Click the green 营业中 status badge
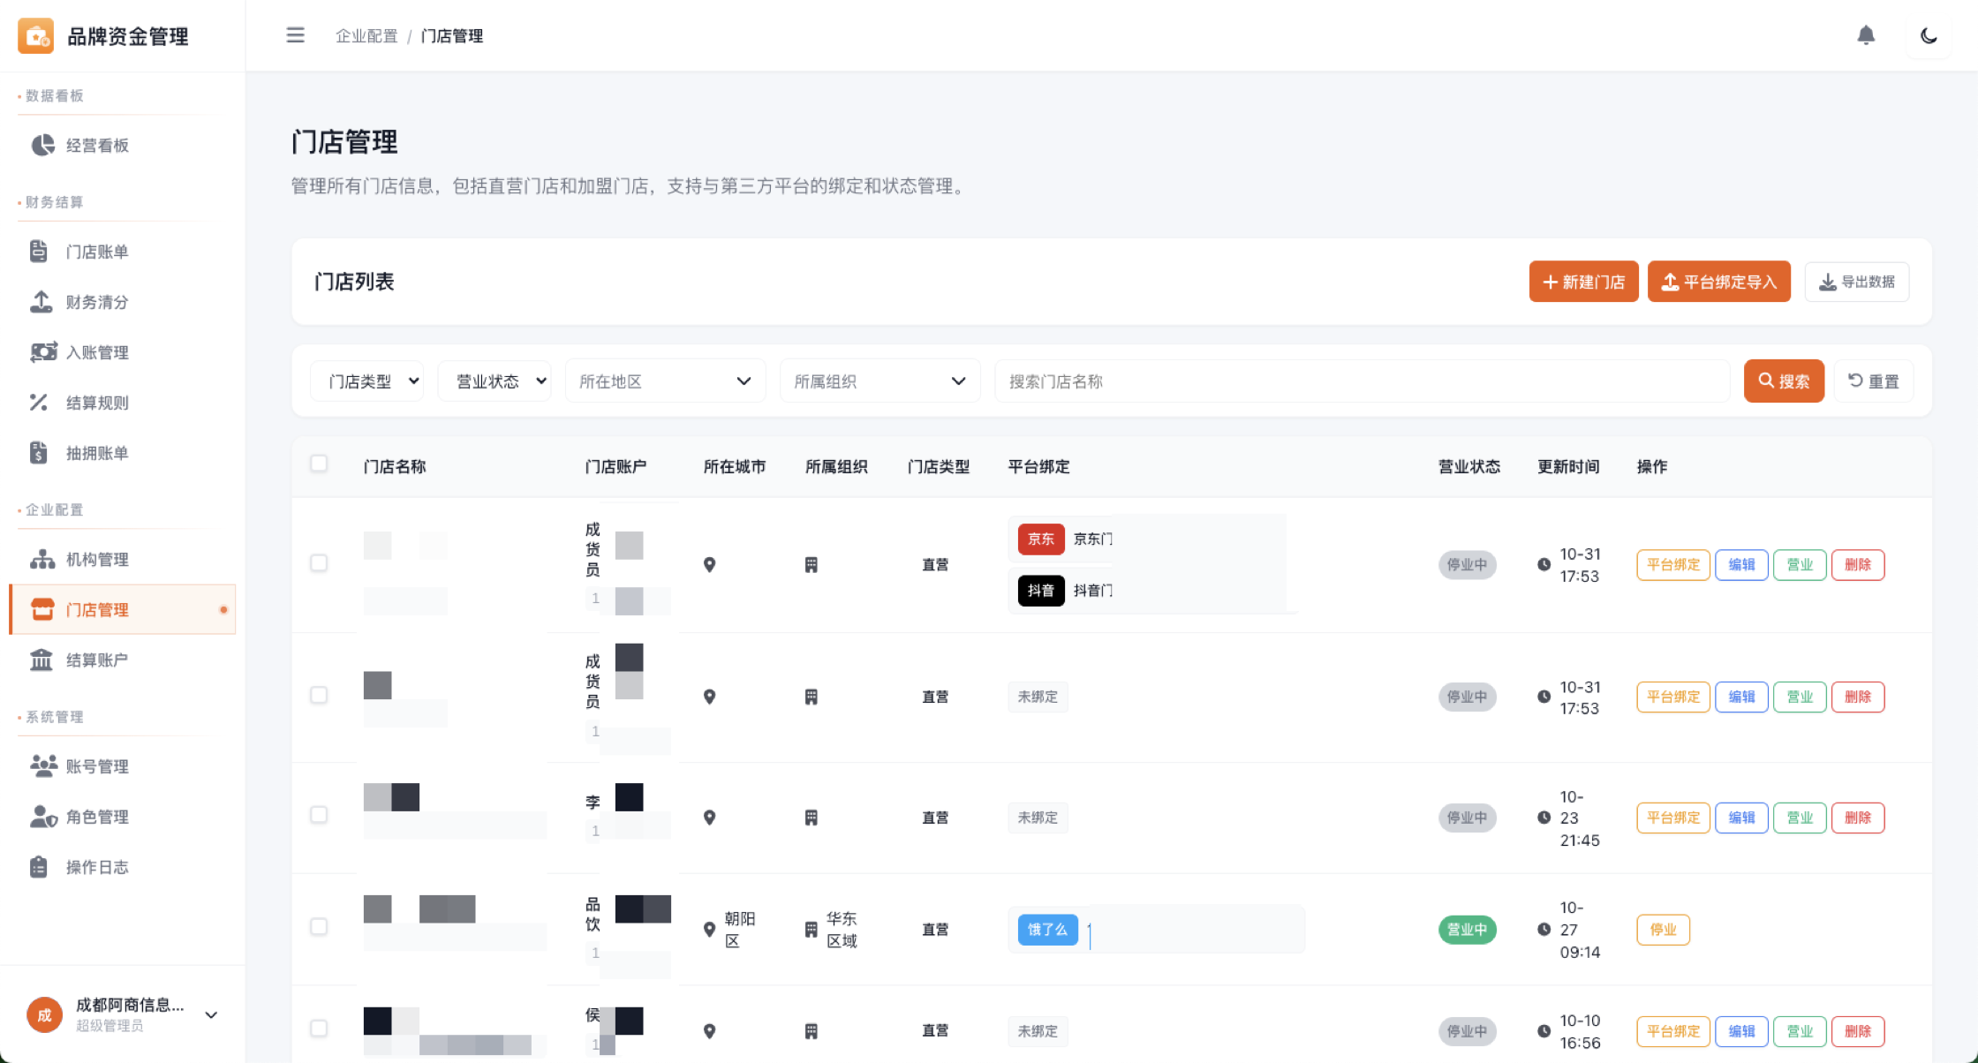The width and height of the screenshot is (1978, 1063). coord(1467,930)
